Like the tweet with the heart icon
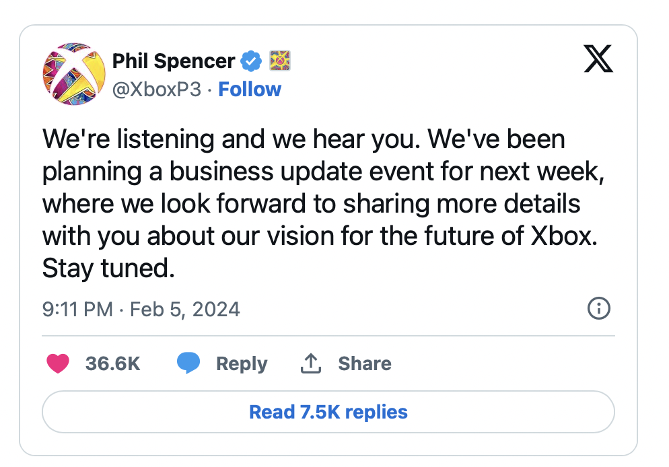 (58, 364)
